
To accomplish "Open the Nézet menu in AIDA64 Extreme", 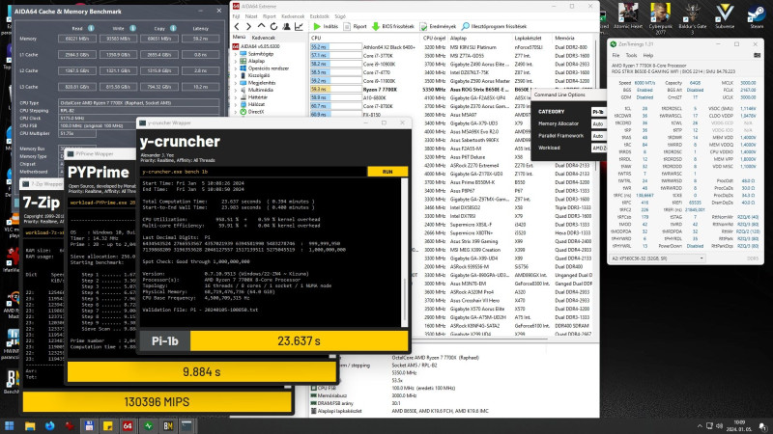I will [251, 16].
